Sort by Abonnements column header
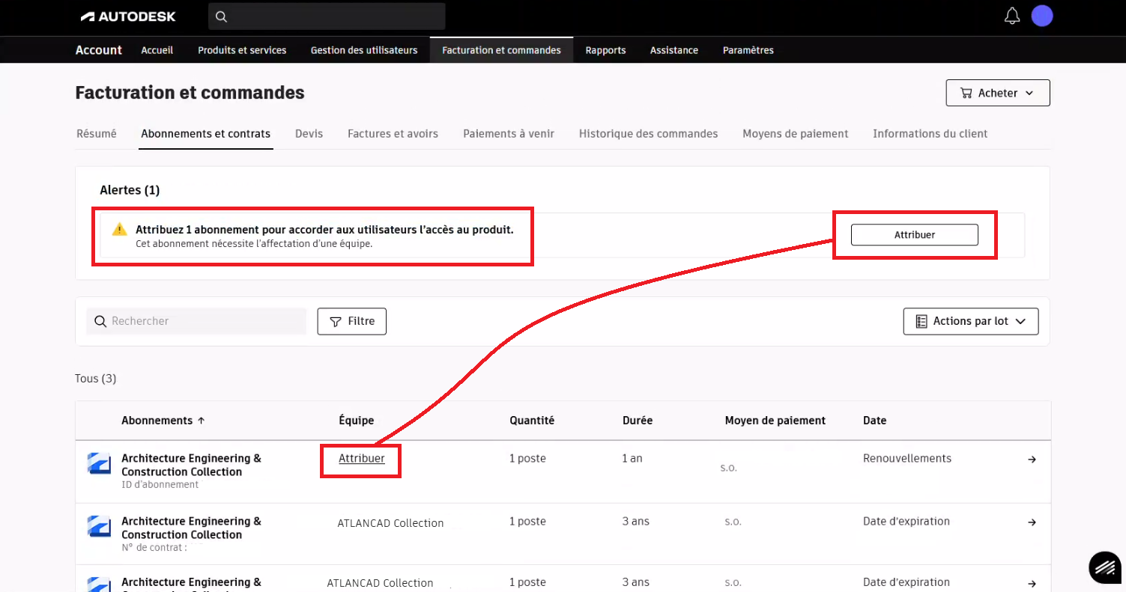The image size is (1126, 592). 163,421
